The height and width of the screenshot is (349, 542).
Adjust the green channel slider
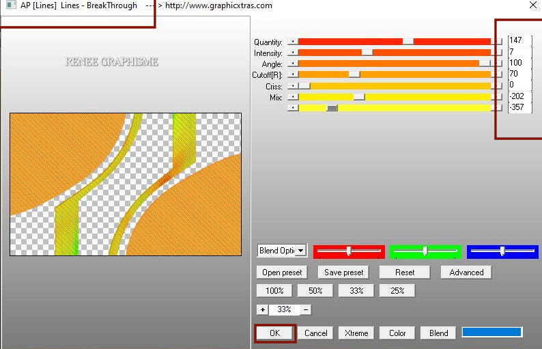(x=425, y=251)
